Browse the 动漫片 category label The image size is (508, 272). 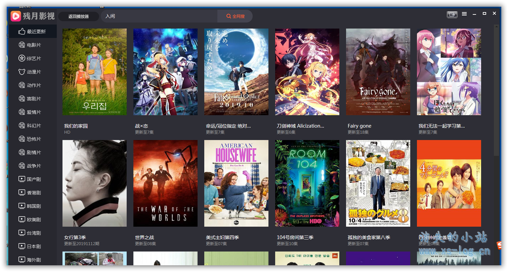(x=34, y=72)
